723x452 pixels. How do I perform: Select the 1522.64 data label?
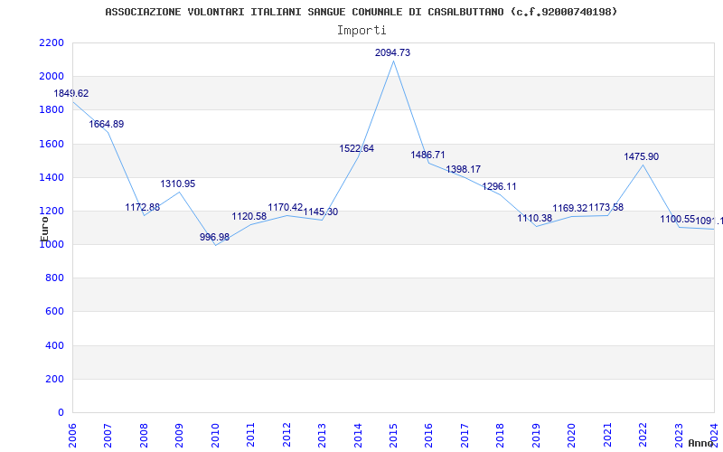(356, 148)
